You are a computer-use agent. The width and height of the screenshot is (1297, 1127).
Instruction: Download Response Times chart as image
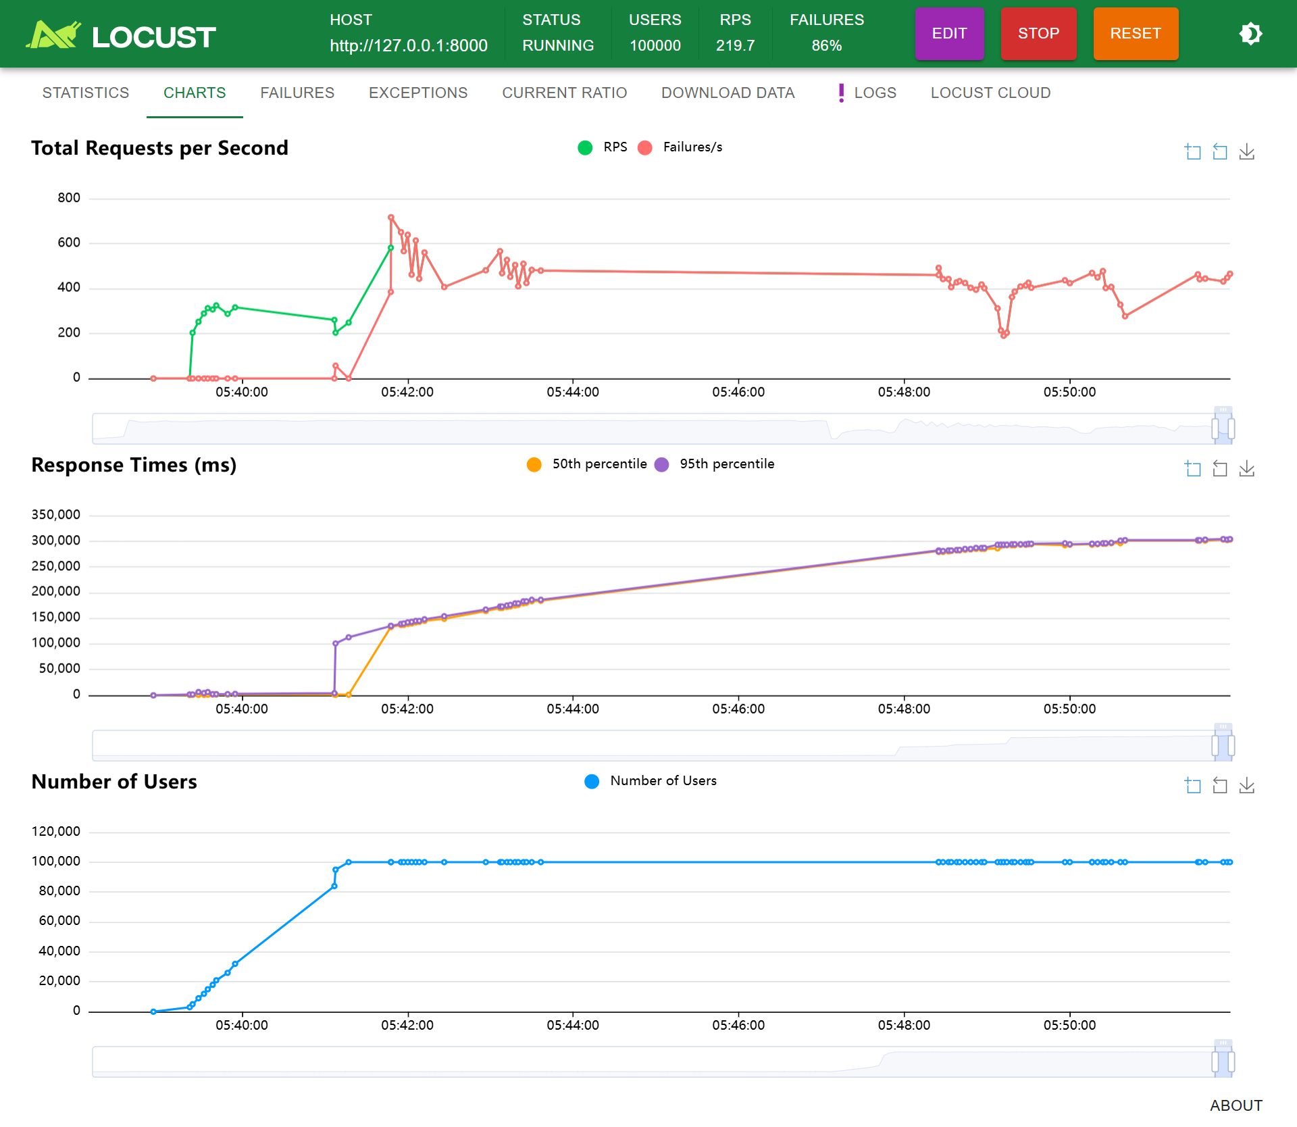coord(1247,469)
